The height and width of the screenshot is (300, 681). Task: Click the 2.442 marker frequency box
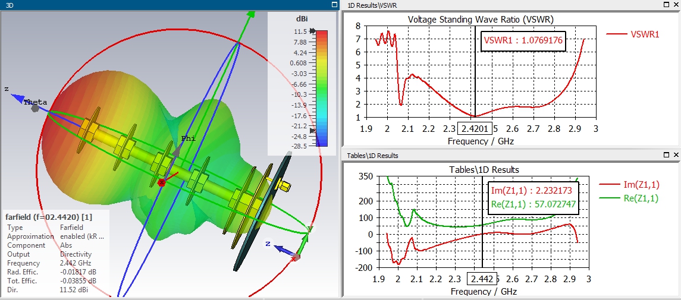tap(482, 279)
